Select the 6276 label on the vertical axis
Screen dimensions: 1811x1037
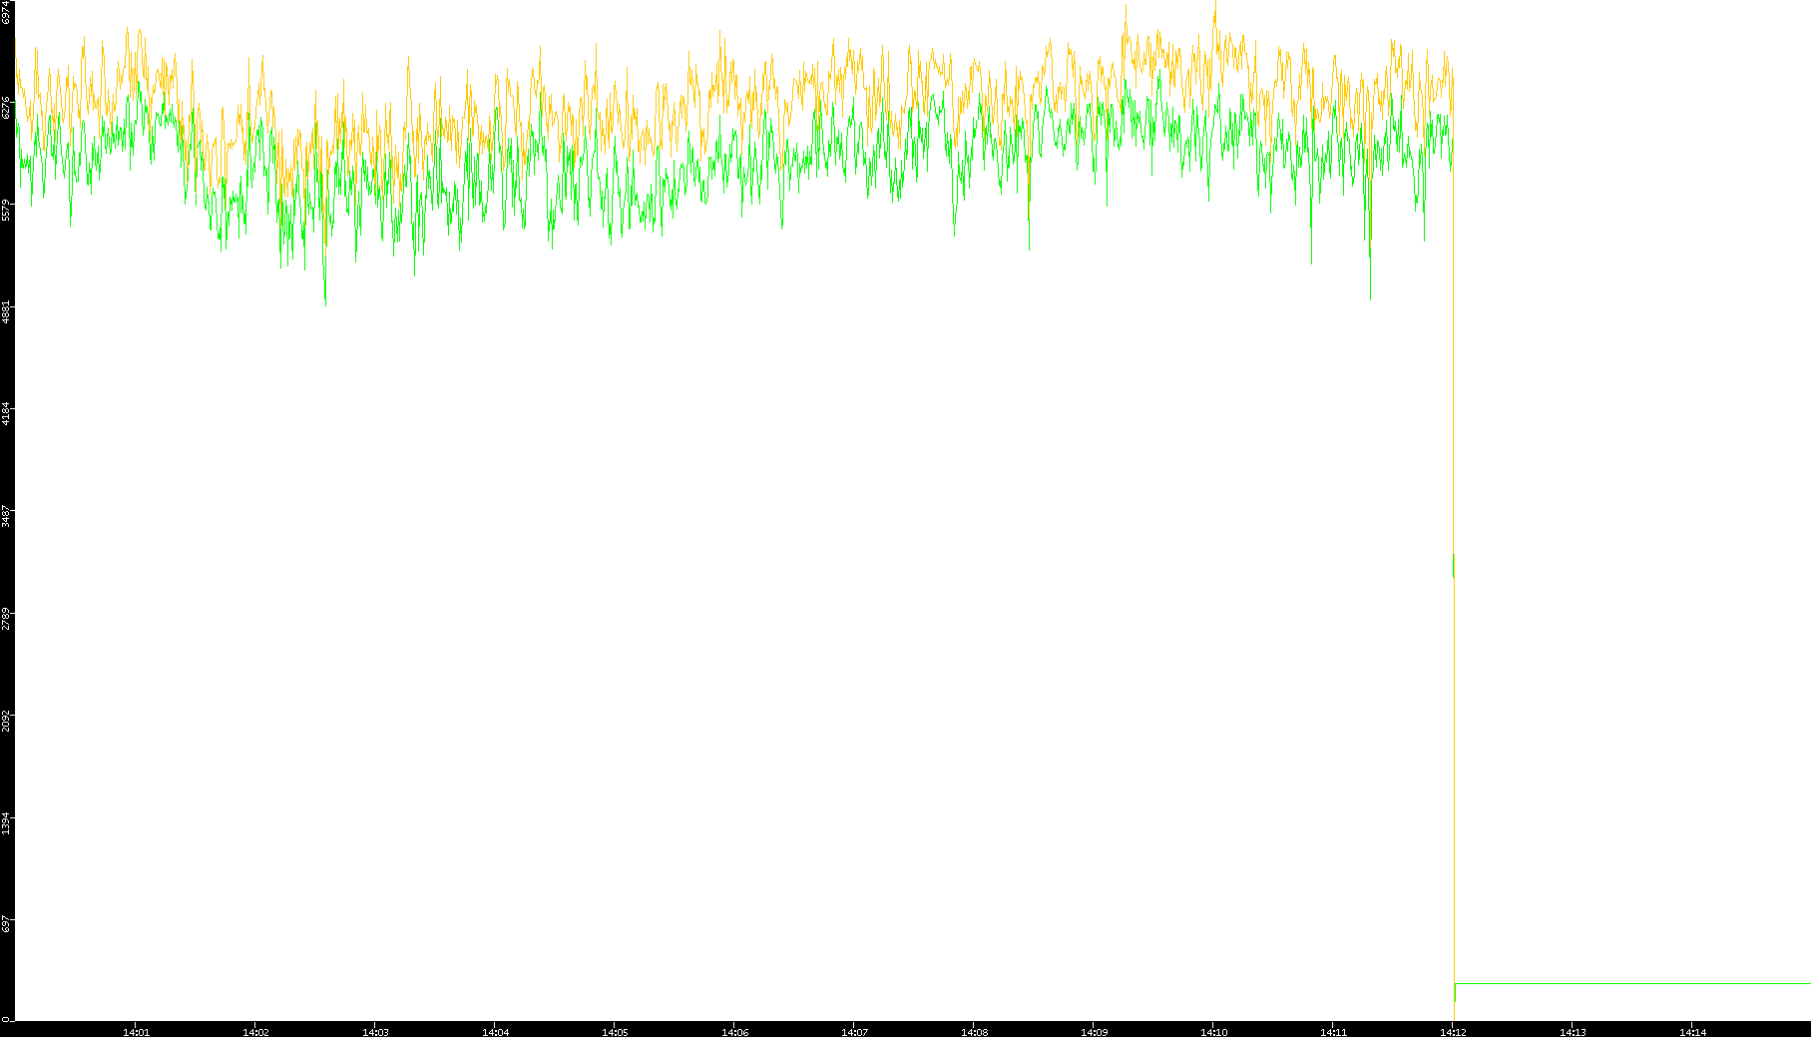pos(6,108)
